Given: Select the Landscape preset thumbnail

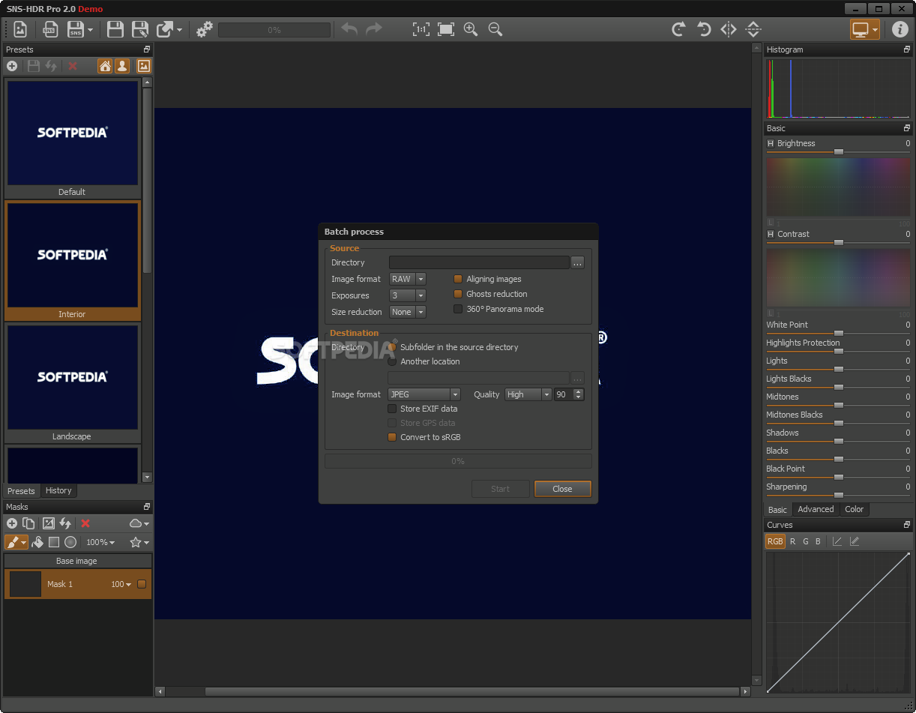Looking at the screenshot, I should 72,377.
